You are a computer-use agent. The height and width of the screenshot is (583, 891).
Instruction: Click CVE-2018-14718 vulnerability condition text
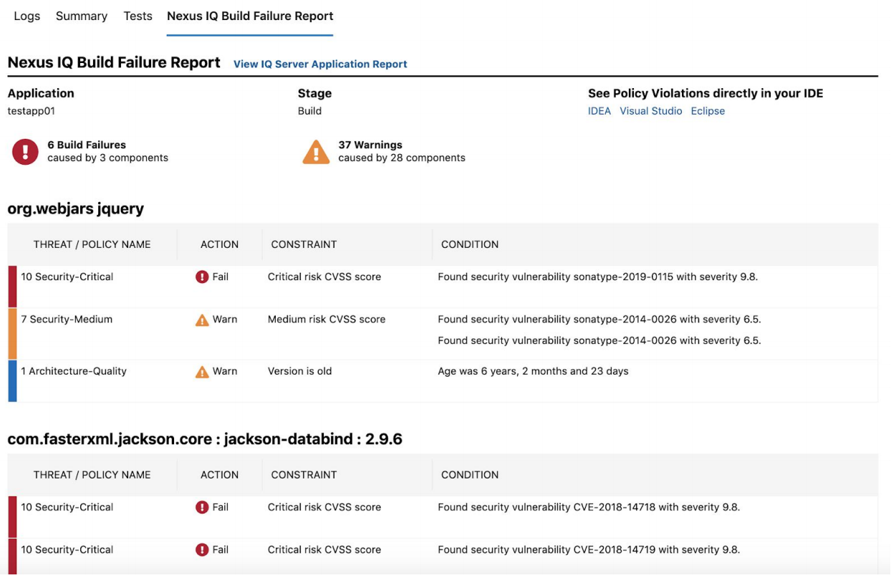[589, 507]
